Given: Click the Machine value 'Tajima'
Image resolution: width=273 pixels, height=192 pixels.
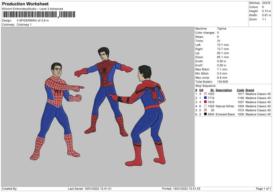Looking at the screenshot, I should (x=222, y=29).
